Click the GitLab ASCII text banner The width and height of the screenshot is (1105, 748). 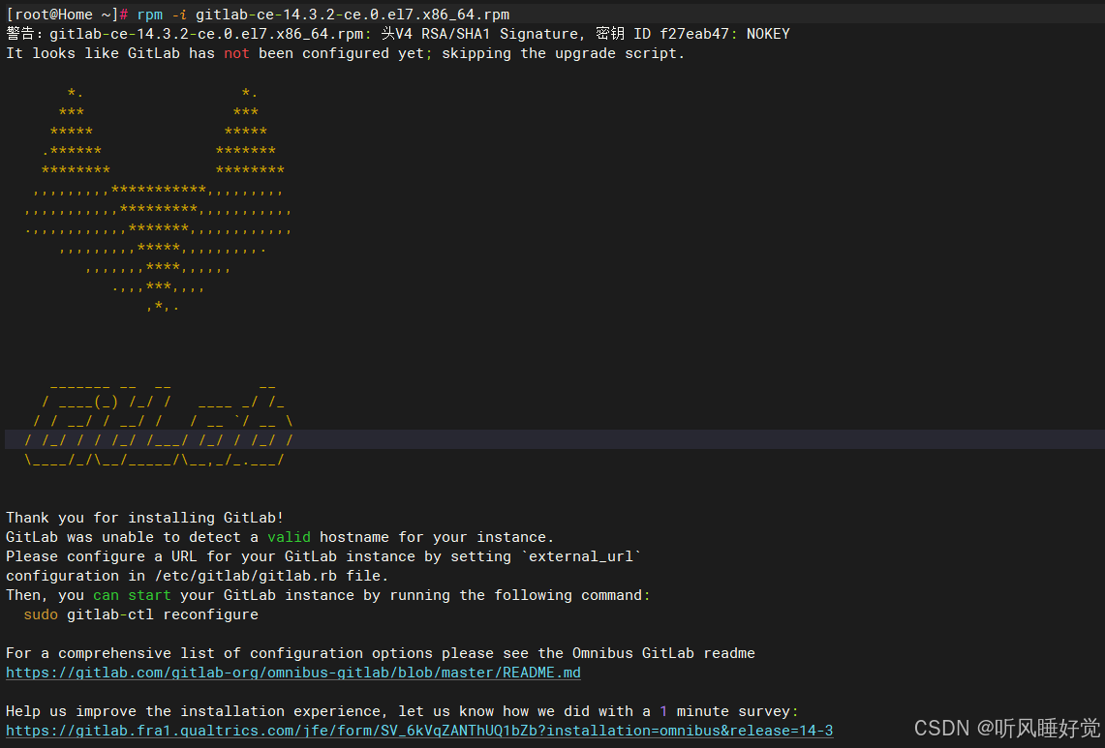pos(160,423)
